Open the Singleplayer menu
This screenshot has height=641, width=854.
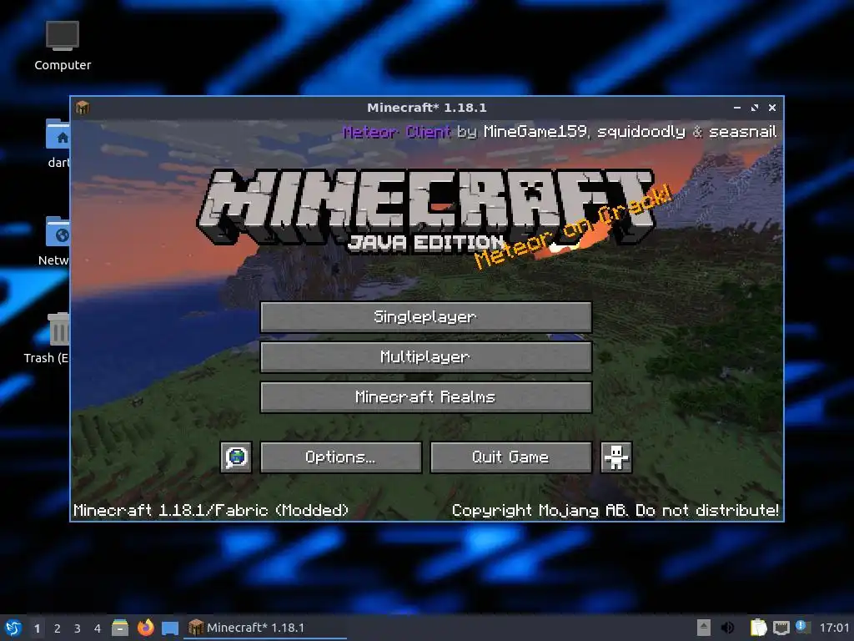click(x=426, y=316)
